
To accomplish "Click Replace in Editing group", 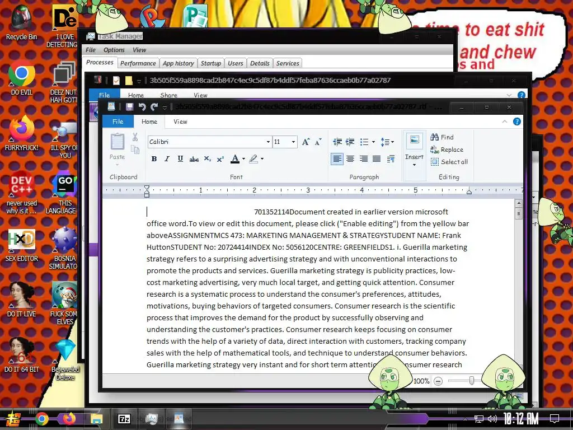I will pyautogui.click(x=447, y=149).
